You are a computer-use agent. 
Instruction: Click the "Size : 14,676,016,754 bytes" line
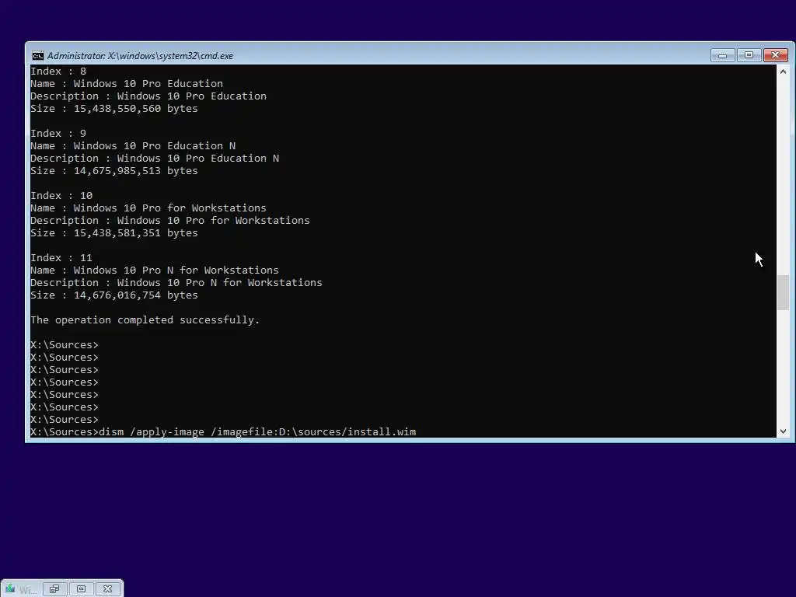pyautogui.click(x=114, y=295)
